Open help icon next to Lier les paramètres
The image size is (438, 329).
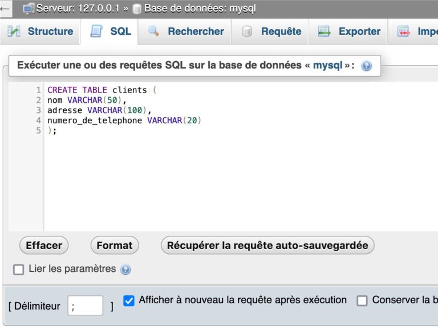point(125,270)
